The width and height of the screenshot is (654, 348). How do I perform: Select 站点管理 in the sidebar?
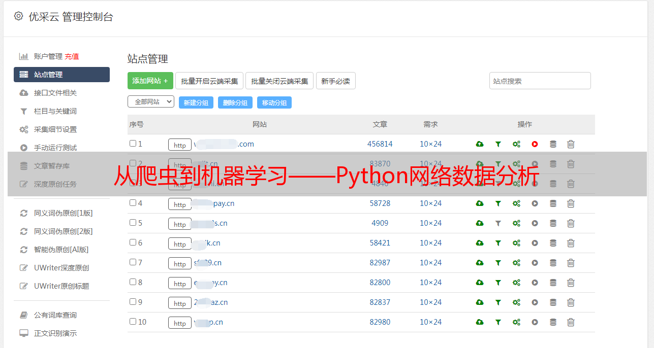click(x=61, y=75)
